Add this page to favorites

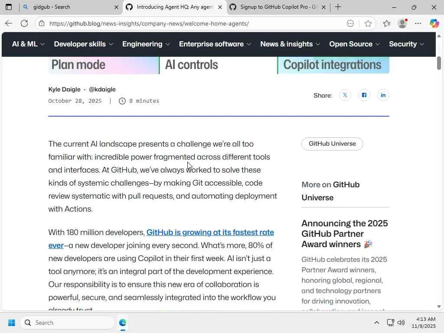coord(368,23)
